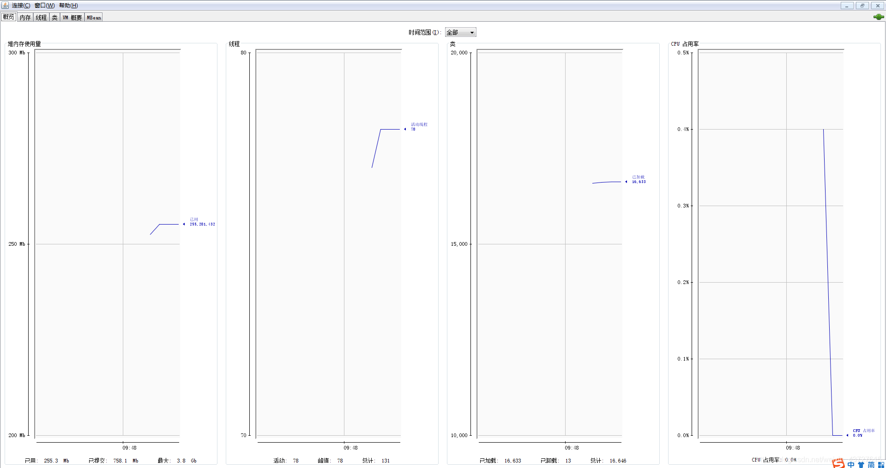Click the bottom CPU 占用率: 0.0% summary

(774, 460)
